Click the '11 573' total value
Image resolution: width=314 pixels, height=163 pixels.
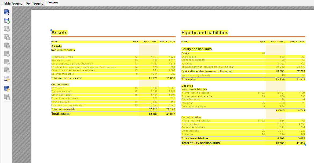[x=153, y=78]
